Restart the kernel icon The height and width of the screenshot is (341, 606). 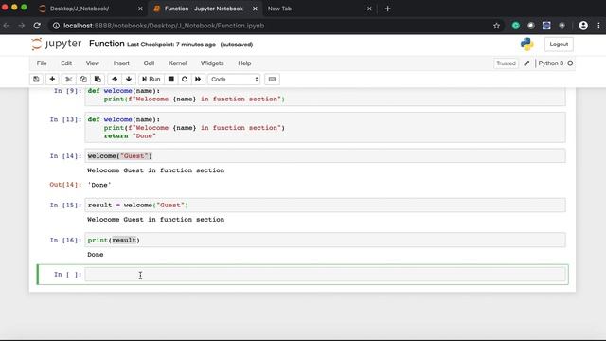coord(185,79)
